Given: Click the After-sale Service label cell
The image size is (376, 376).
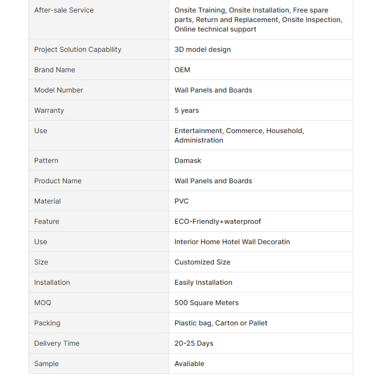Looking at the screenshot, I should coord(64,10).
